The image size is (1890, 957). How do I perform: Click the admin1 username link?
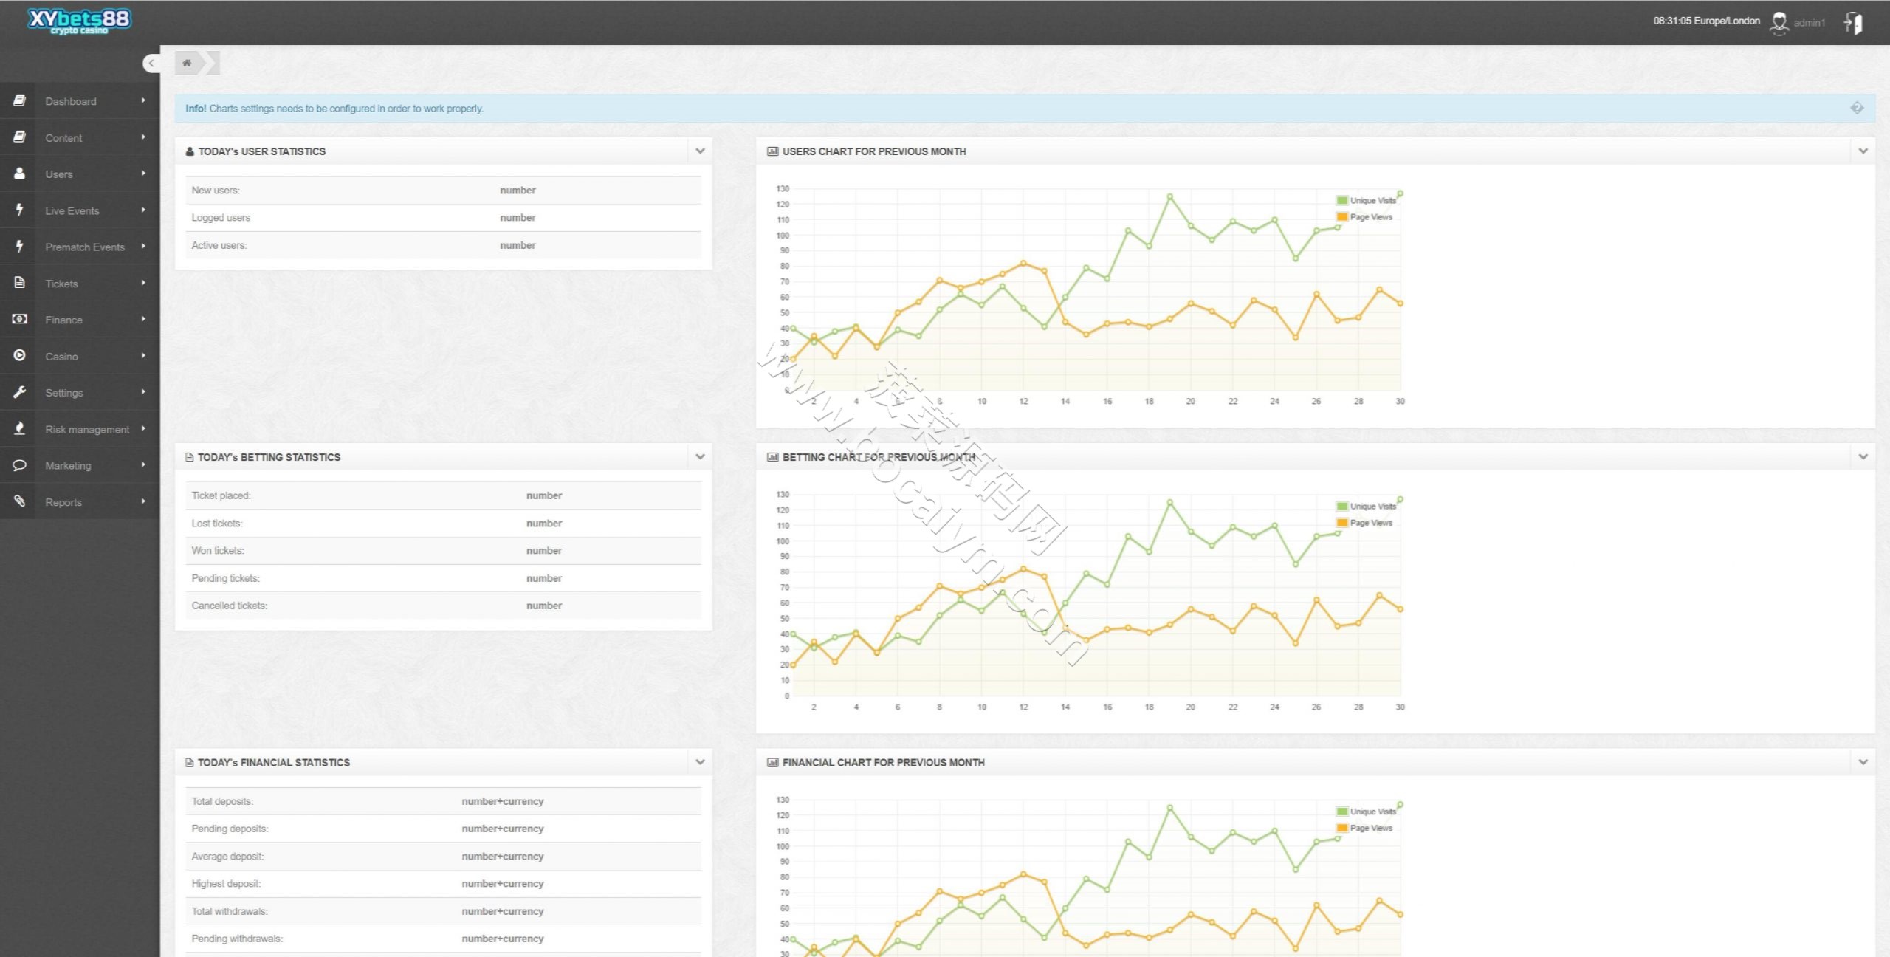(x=1809, y=23)
